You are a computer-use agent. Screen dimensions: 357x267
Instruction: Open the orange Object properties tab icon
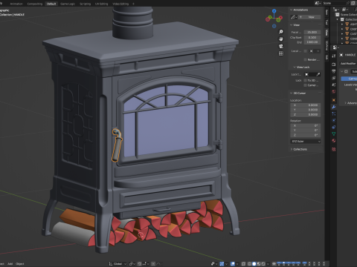point(334,100)
